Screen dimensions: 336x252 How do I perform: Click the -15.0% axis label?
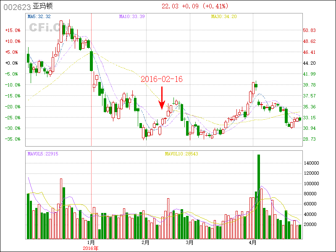click(13, 96)
